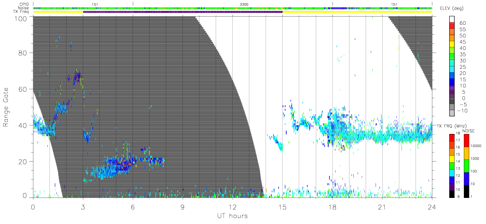The width and height of the screenshot is (486, 224).
Task: Click "100" on the noise scale
Action: [473, 171]
